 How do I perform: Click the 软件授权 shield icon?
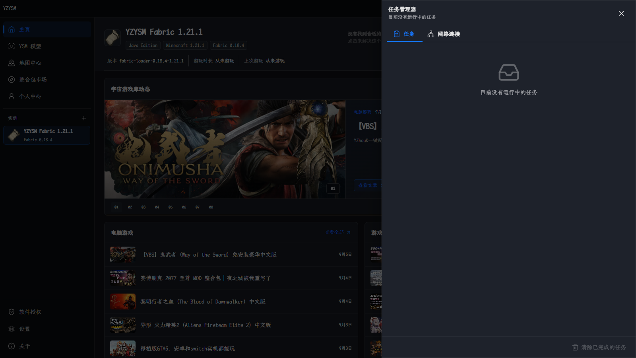(x=12, y=312)
